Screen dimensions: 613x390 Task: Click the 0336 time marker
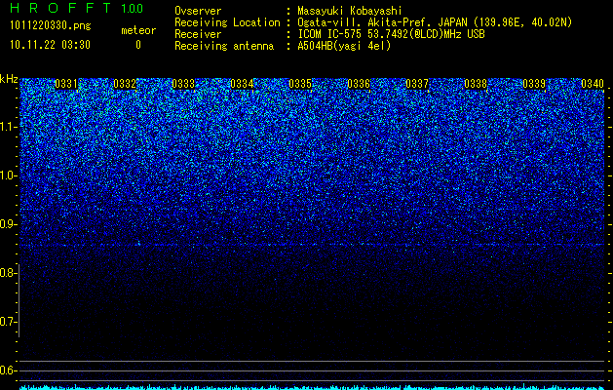click(x=359, y=84)
